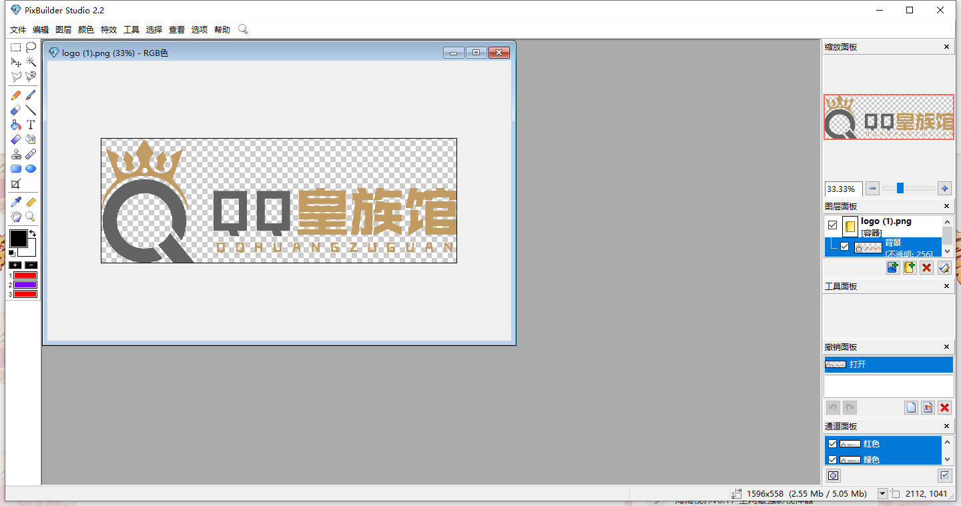
Task: Select the Lasso selection tool
Action: 31,47
